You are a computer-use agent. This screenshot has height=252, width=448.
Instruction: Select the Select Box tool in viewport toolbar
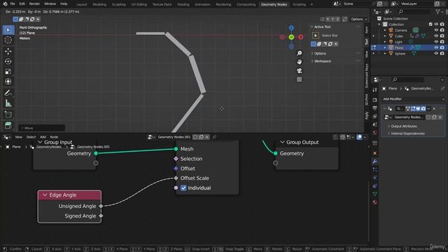[x=8, y=30]
